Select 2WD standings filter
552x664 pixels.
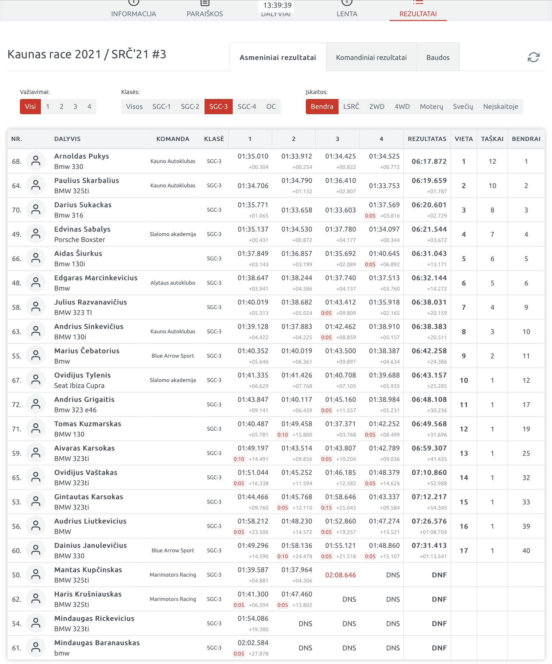(377, 107)
